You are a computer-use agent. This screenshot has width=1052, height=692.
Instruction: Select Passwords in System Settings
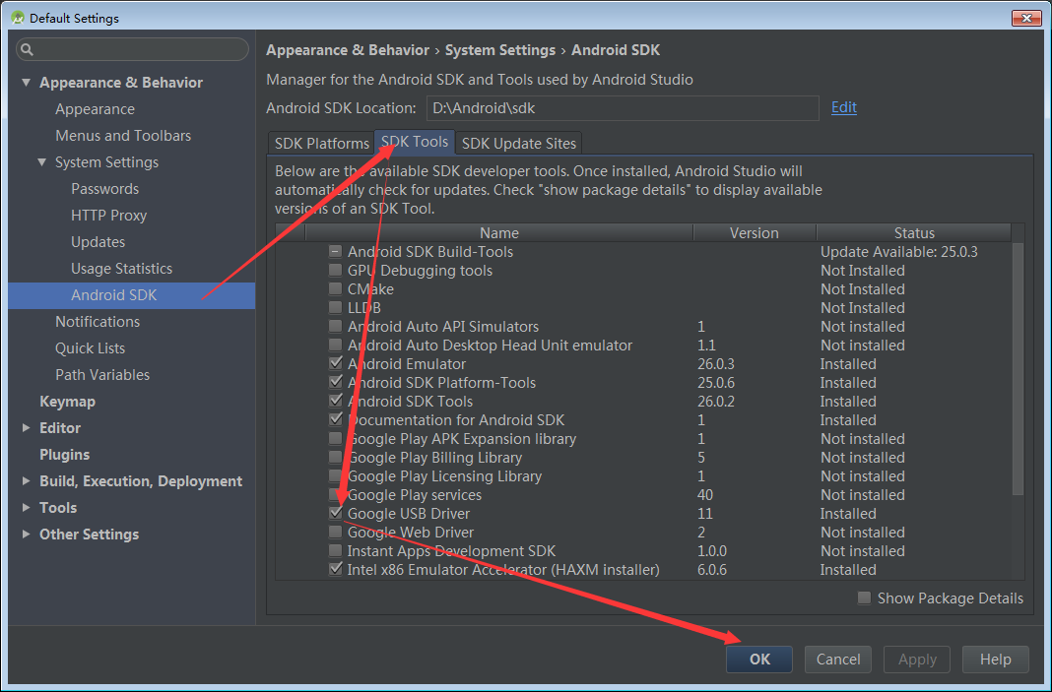104,189
